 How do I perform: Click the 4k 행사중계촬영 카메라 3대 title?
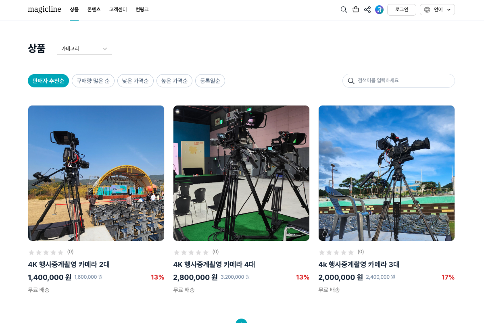[x=359, y=265]
